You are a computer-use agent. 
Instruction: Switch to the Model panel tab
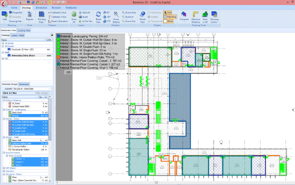pos(21,35)
